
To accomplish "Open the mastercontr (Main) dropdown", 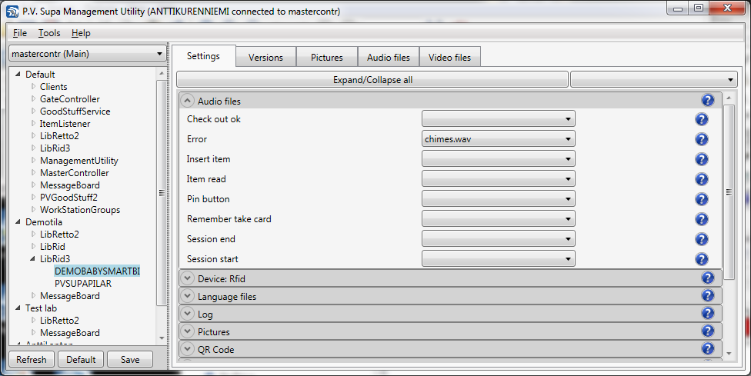I will (87, 54).
